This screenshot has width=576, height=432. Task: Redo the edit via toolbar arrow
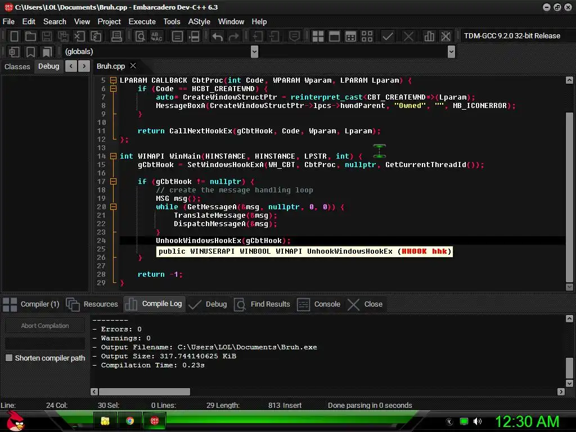pyautogui.click(x=233, y=36)
